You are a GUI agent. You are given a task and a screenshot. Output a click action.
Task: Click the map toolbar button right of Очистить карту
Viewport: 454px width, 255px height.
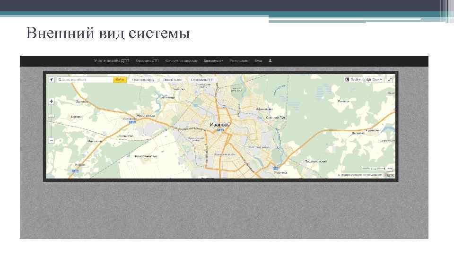pos(173,79)
